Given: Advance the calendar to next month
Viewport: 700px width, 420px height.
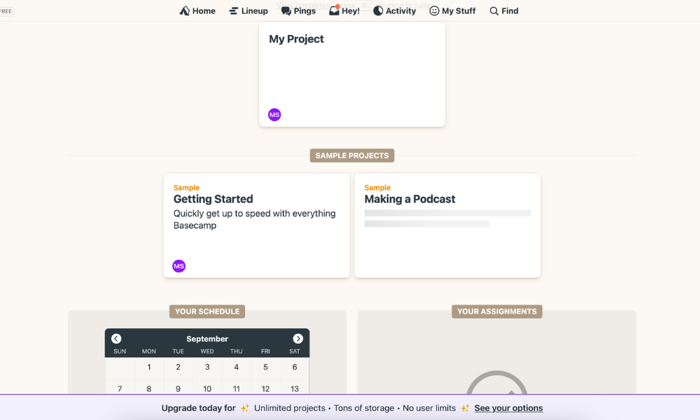Looking at the screenshot, I should 298,339.
